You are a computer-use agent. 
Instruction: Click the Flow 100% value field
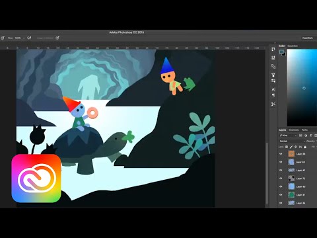pos(18,38)
